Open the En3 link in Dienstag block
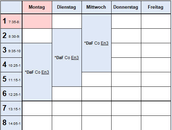This screenshot has width=172, height=130. pos(75,58)
